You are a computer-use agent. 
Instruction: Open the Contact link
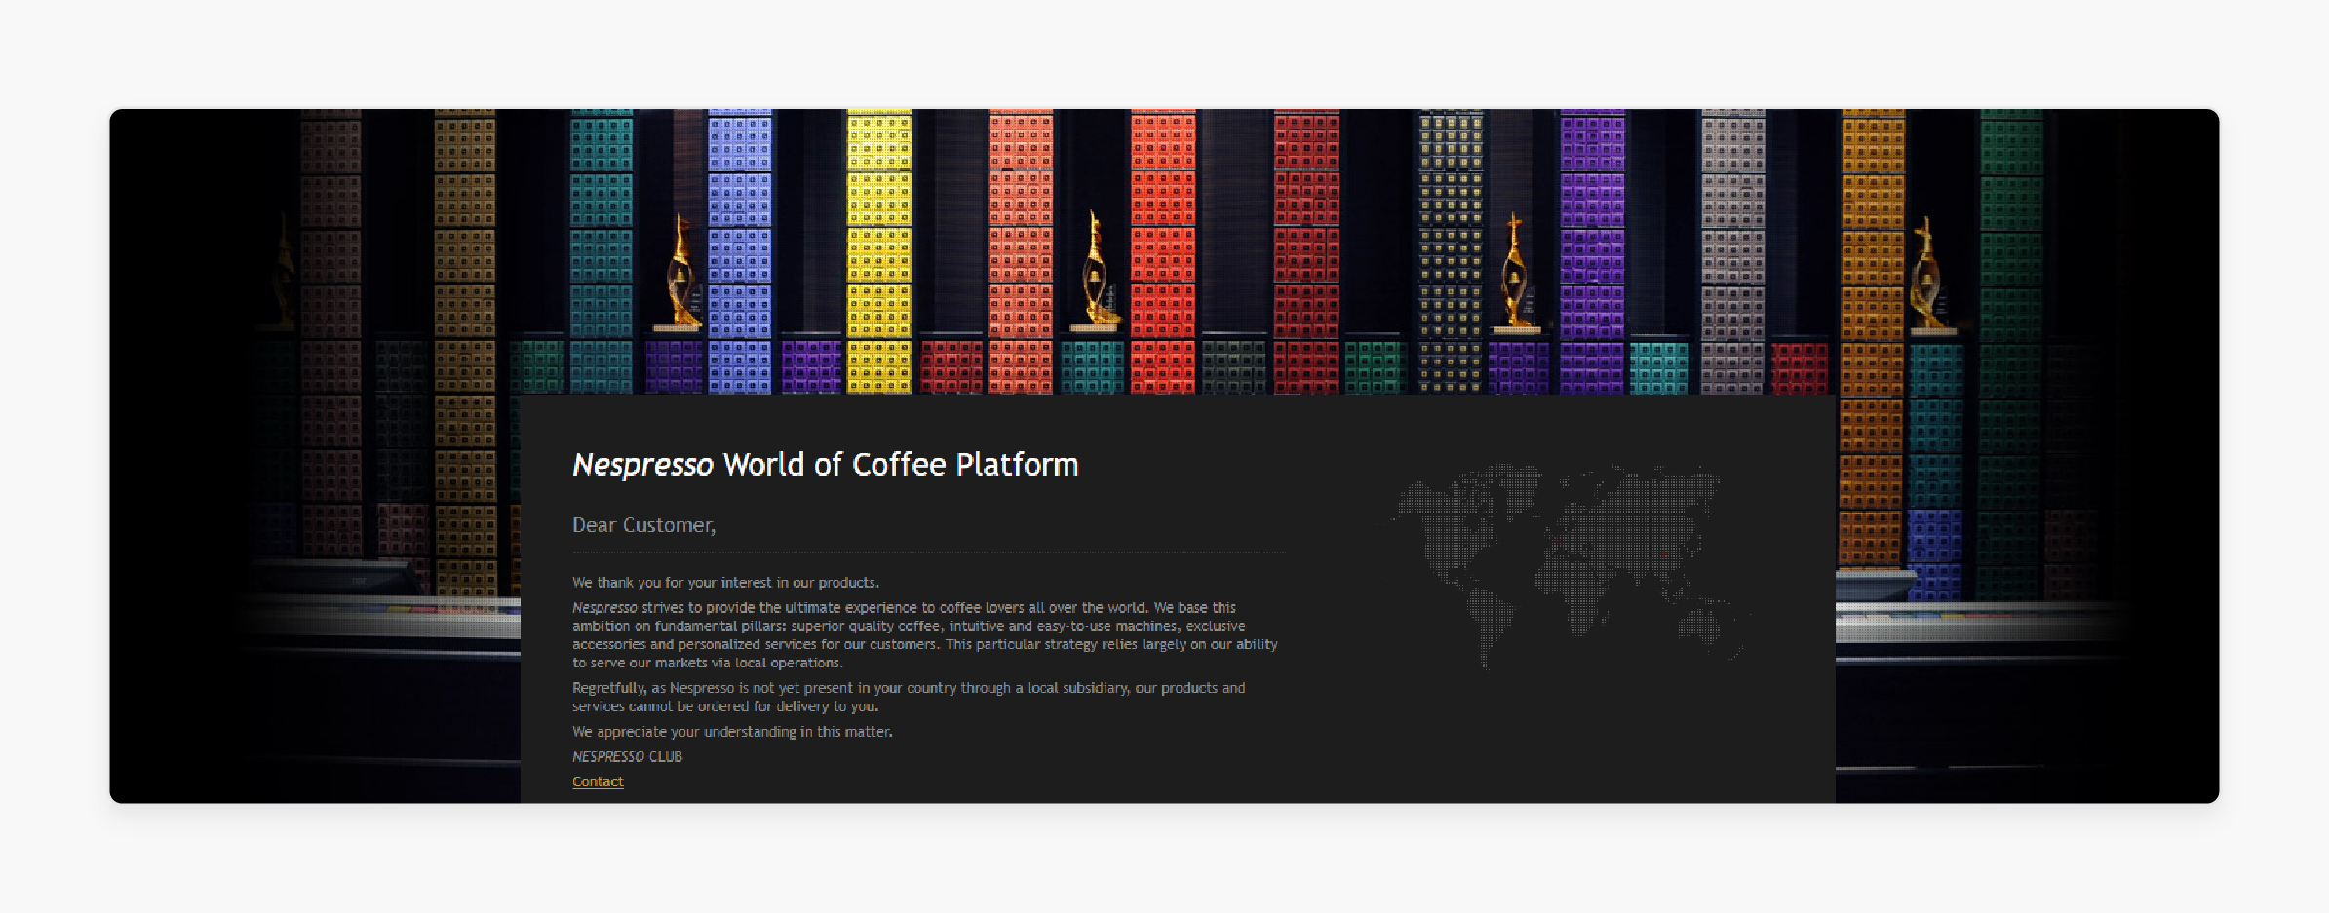[x=598, y=781]
